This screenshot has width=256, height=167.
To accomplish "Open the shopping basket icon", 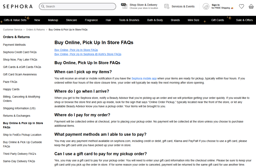I will (251, 6).
